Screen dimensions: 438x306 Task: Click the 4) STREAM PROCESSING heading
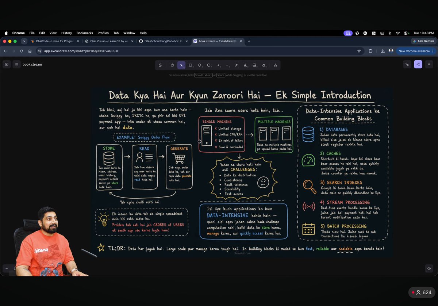pyautogui.click(x=345, y=202)
